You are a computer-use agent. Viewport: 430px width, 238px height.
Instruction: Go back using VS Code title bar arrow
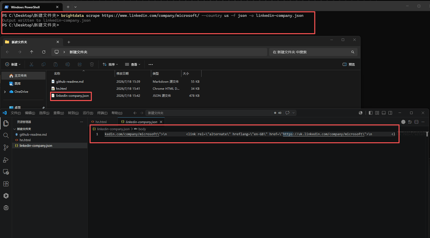coord(135,113)
